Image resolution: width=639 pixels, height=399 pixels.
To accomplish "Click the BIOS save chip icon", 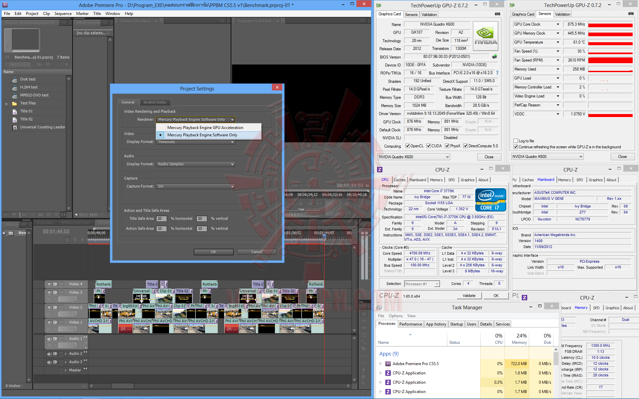I will click(495, 57).
